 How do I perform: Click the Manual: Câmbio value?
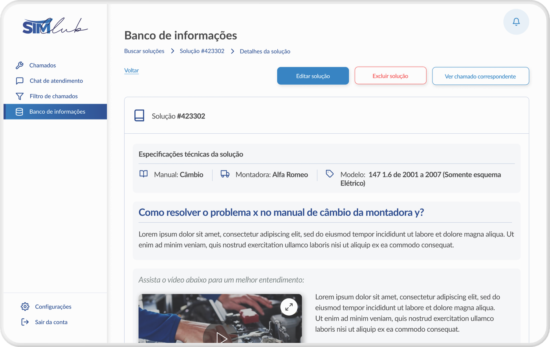[179, 174]
